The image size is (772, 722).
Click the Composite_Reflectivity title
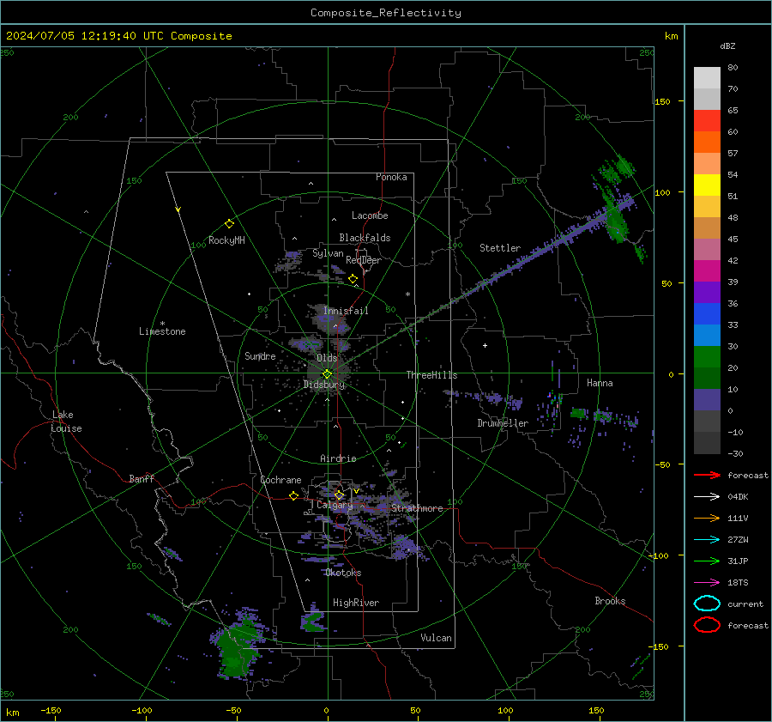click(x=386, y=13)
